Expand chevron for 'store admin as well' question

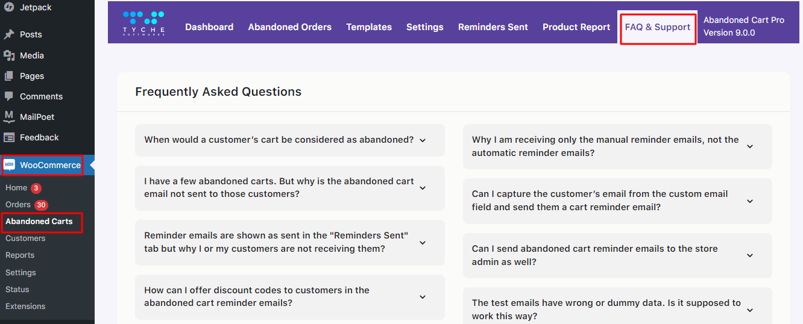pos(750,255)
